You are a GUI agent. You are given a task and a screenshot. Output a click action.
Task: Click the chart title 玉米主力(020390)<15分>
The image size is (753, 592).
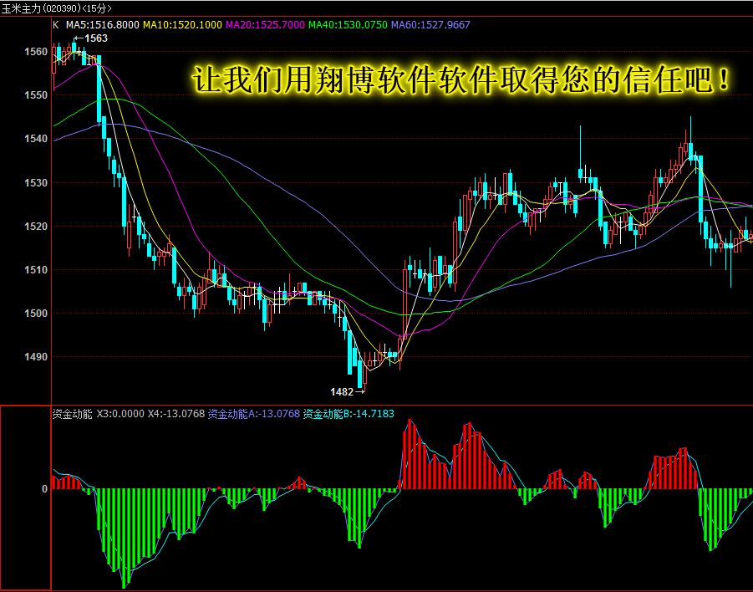(x=56, y=8)
